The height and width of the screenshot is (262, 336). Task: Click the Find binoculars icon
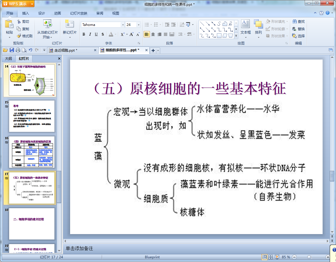coord(294,21)
